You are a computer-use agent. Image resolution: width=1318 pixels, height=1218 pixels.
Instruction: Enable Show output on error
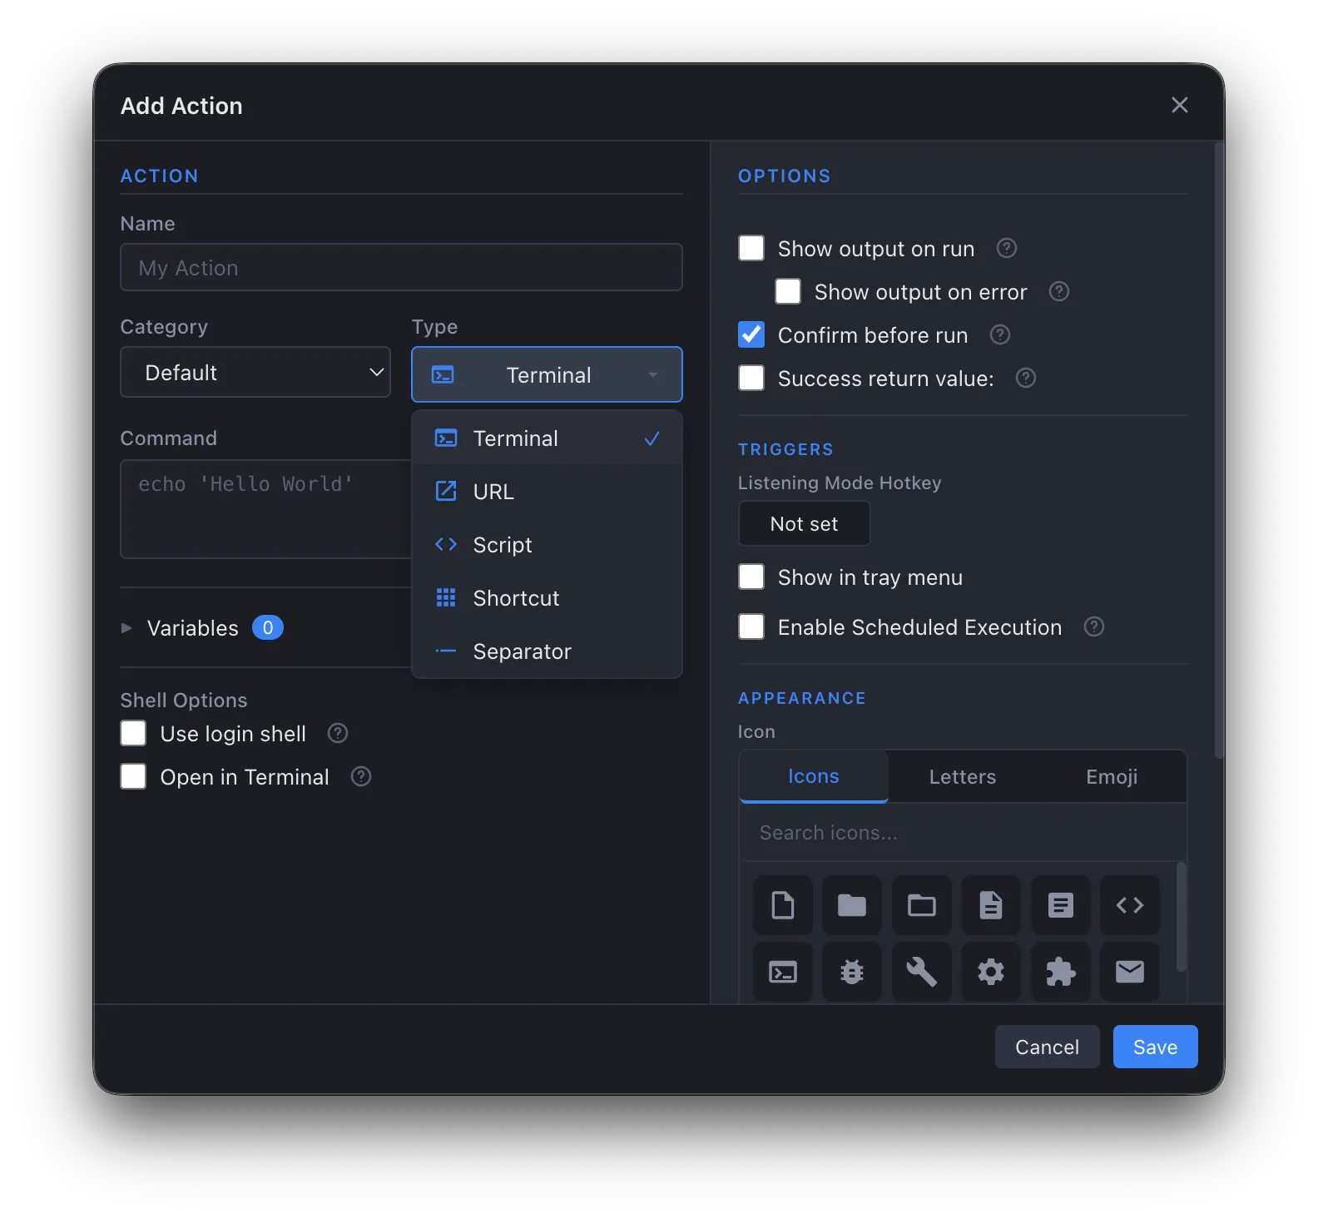pyautogui.click(x=788, y=291)
